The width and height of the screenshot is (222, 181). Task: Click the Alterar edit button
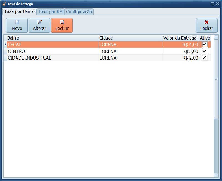(x=39, y=25)
